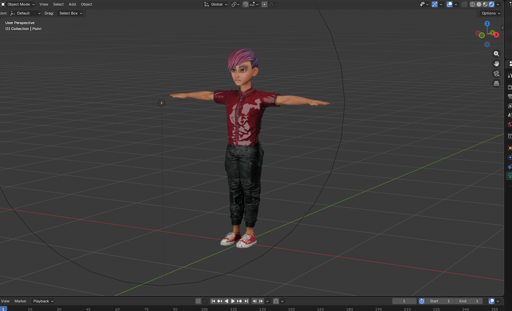This screenshot has height=311, width=512.
Task: Open the World properties tab
Action: (x=510, y=124)
